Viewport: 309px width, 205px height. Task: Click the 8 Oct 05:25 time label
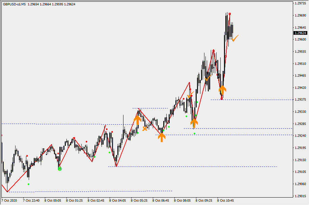(x=139, y=200)
